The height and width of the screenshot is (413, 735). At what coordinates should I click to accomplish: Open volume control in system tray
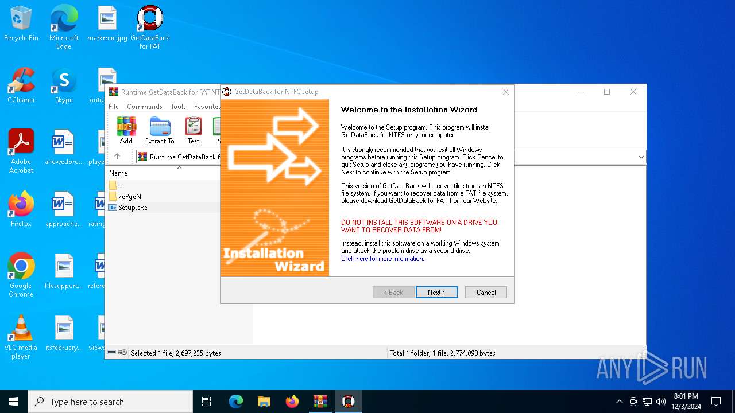(x=661, y=402)
